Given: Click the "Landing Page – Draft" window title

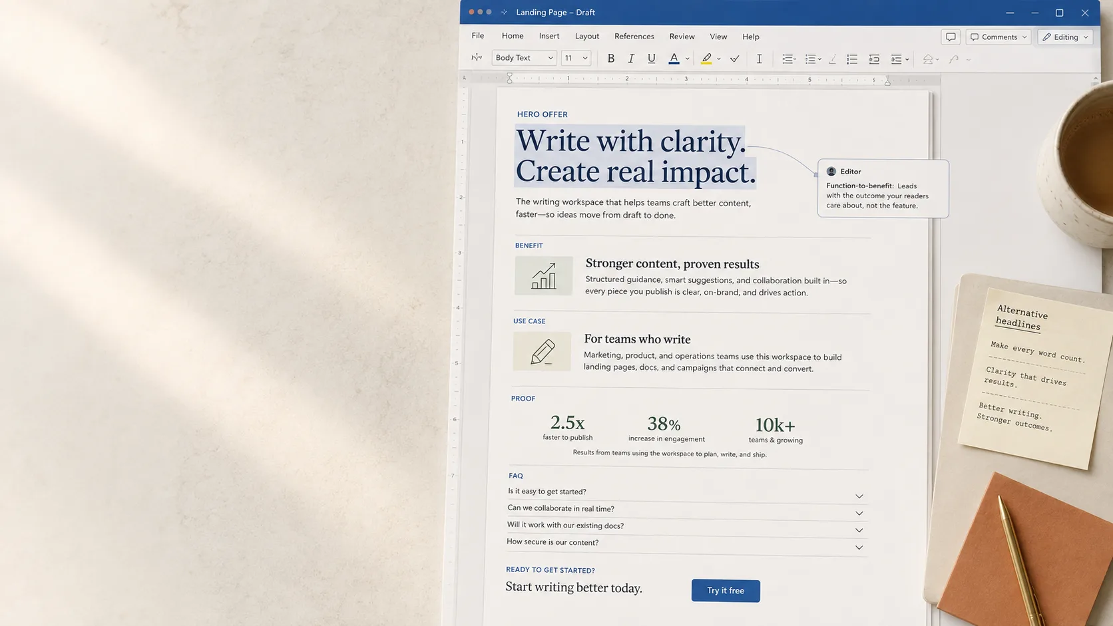Looking at the screenshot, I should pyautogui.click(x=555, y=12).
